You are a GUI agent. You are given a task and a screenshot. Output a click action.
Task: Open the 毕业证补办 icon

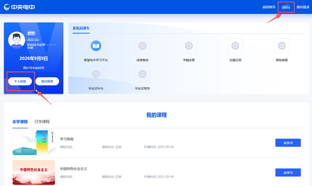pos(96,74)
